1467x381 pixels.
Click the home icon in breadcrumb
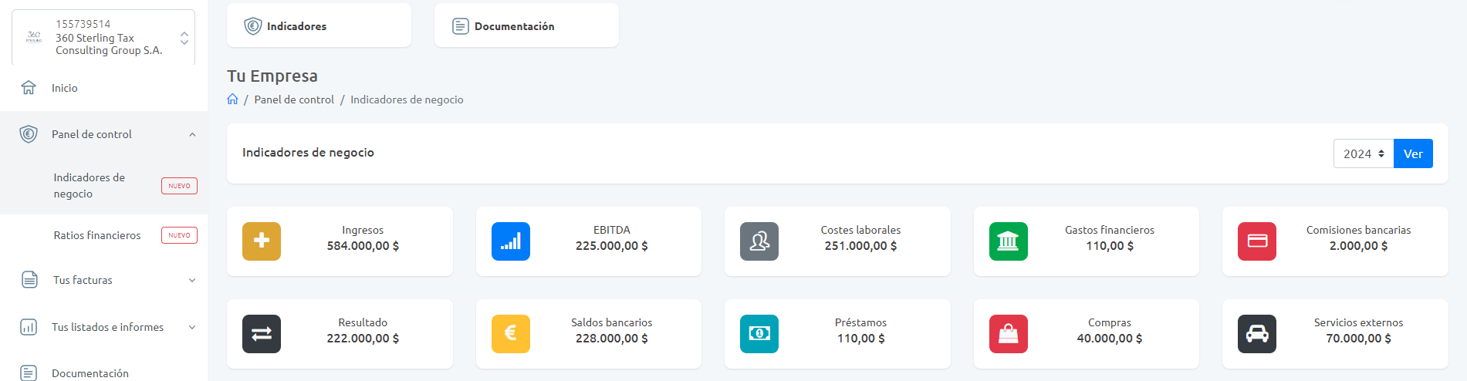[x=232, y=99]
